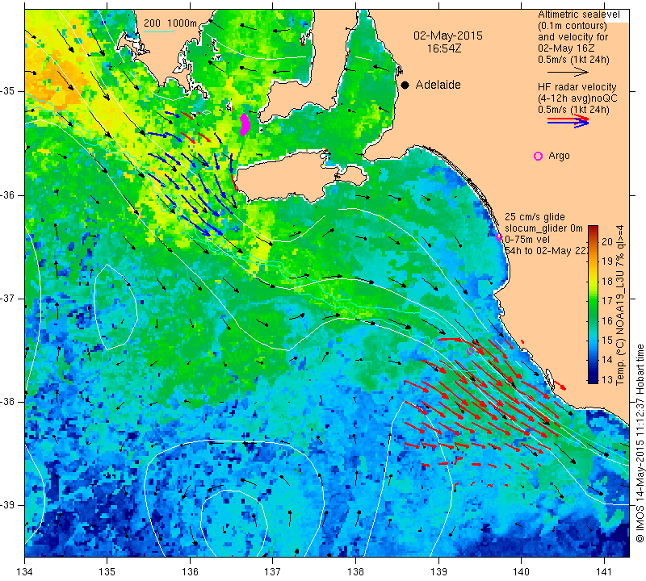Click latitude axis label -38

point(9,401)
